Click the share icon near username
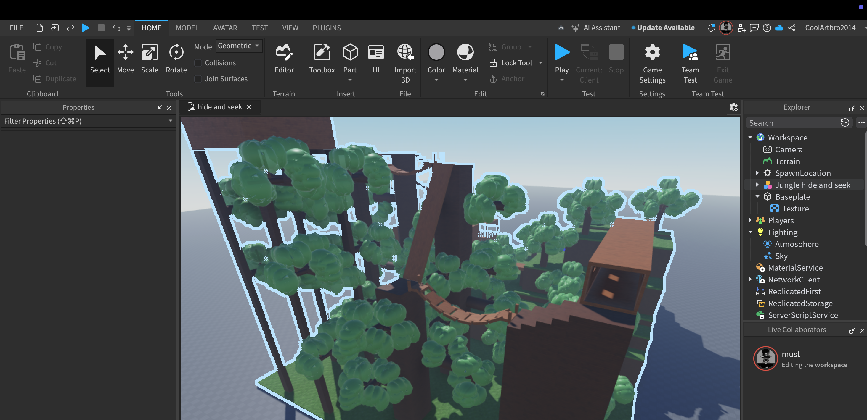 tap(791, 28)
